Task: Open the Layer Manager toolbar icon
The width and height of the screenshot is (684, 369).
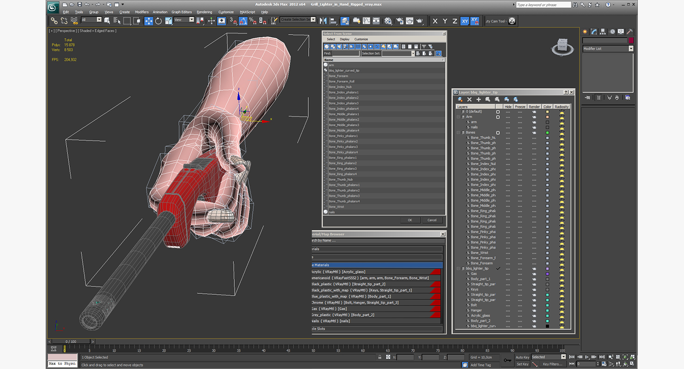Action: click(x=345, y=21)
